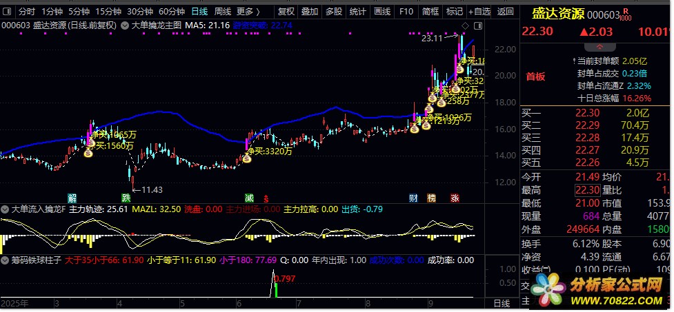Click info icon beside 当前封单额
The height and width of the screenshot is (312, 674).
(x=575, y=61)
